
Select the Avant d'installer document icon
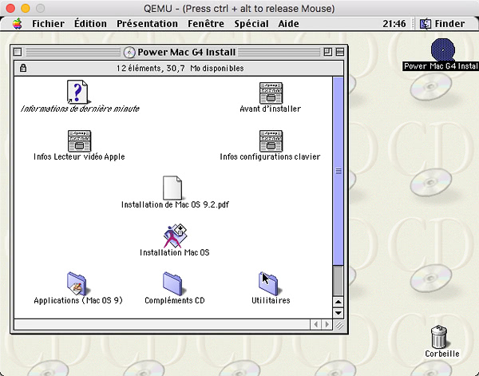tap(271, 93)
